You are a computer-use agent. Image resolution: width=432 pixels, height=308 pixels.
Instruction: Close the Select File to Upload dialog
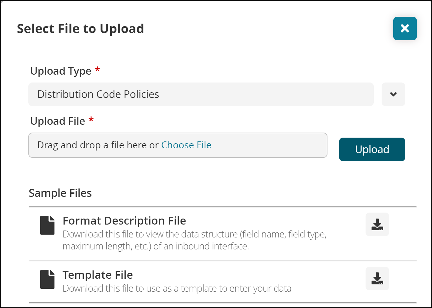click(x=405, y=29)
